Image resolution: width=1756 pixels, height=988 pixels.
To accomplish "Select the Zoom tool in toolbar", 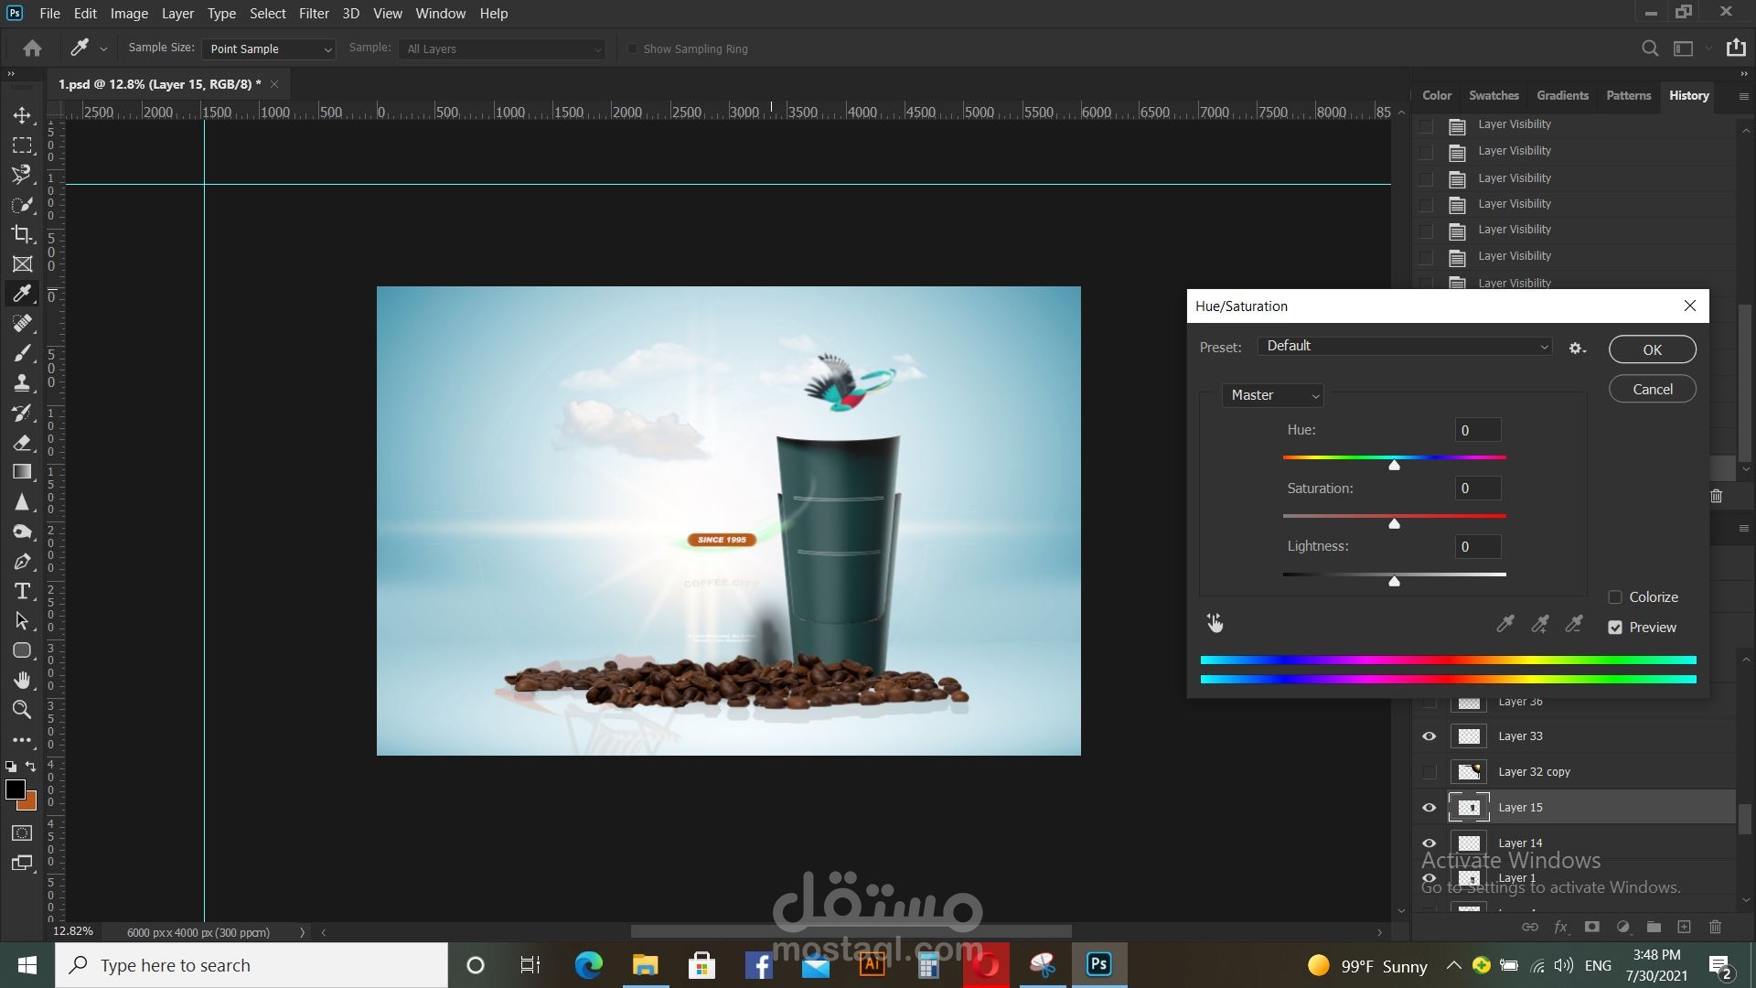I will click(22, 710).
